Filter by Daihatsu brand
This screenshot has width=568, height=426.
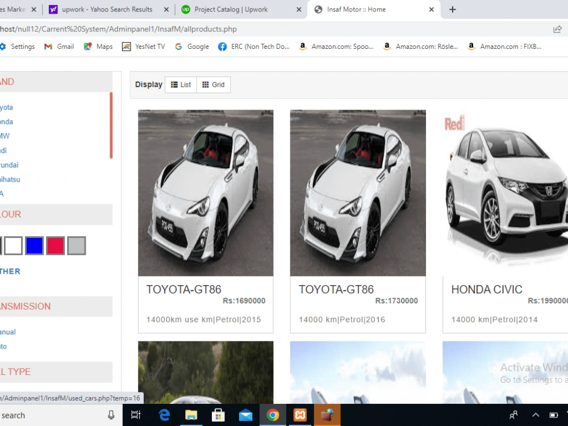coord(10,179)
